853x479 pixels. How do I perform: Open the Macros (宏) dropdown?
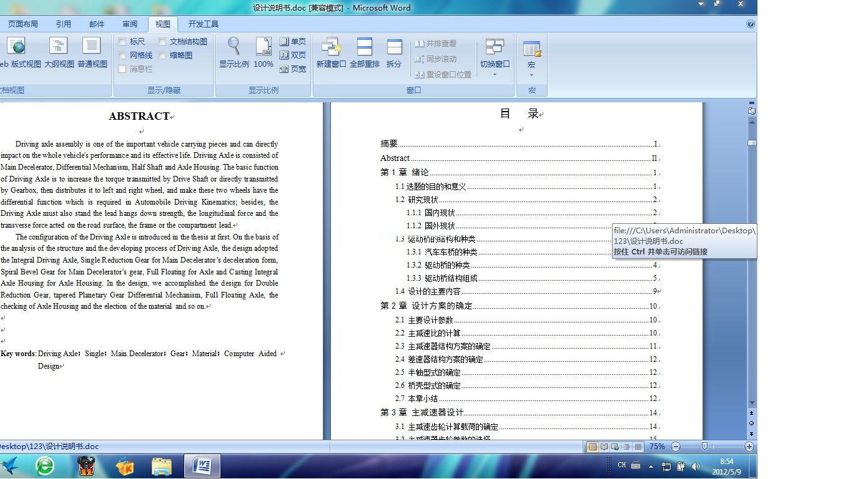point(531,57)
